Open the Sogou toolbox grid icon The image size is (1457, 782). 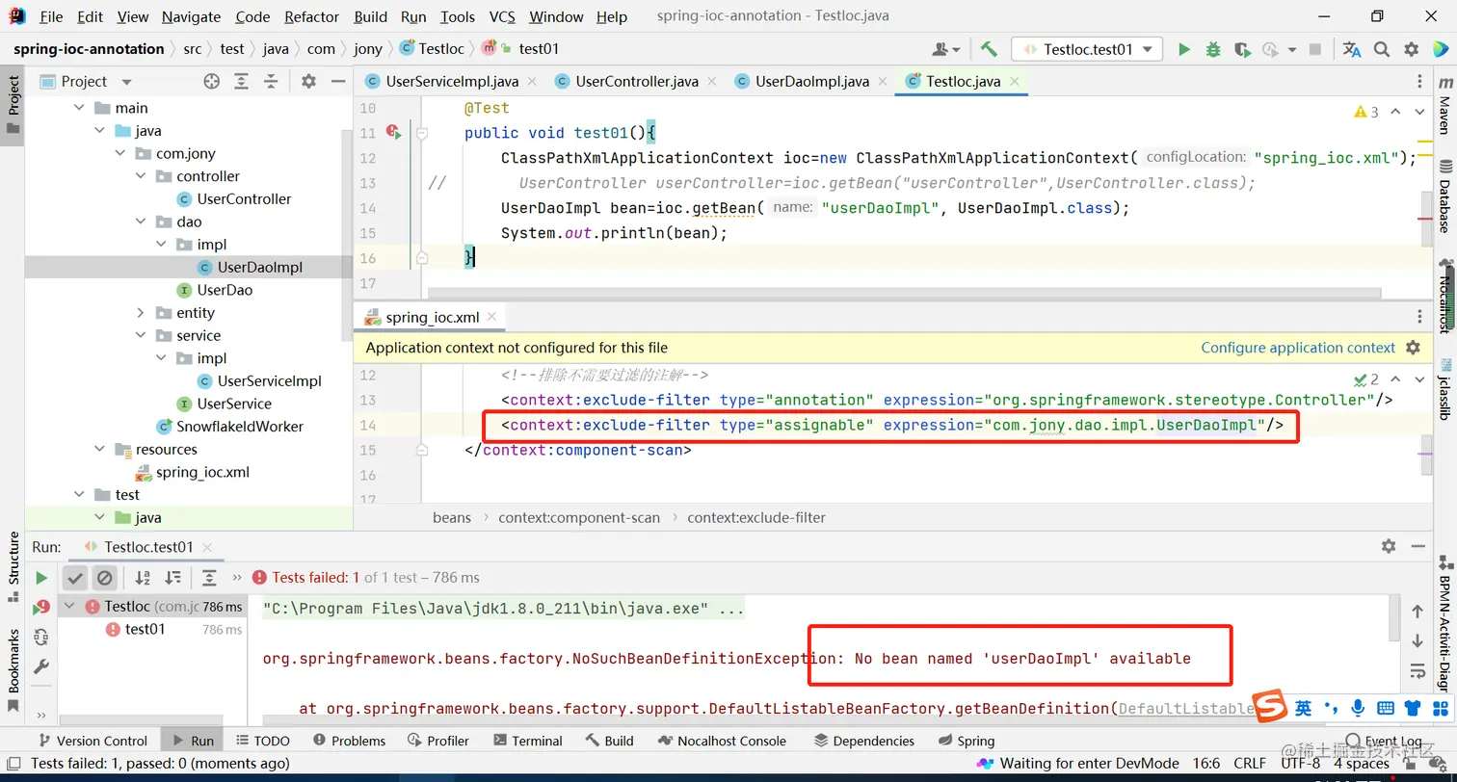pos(1439,708)
